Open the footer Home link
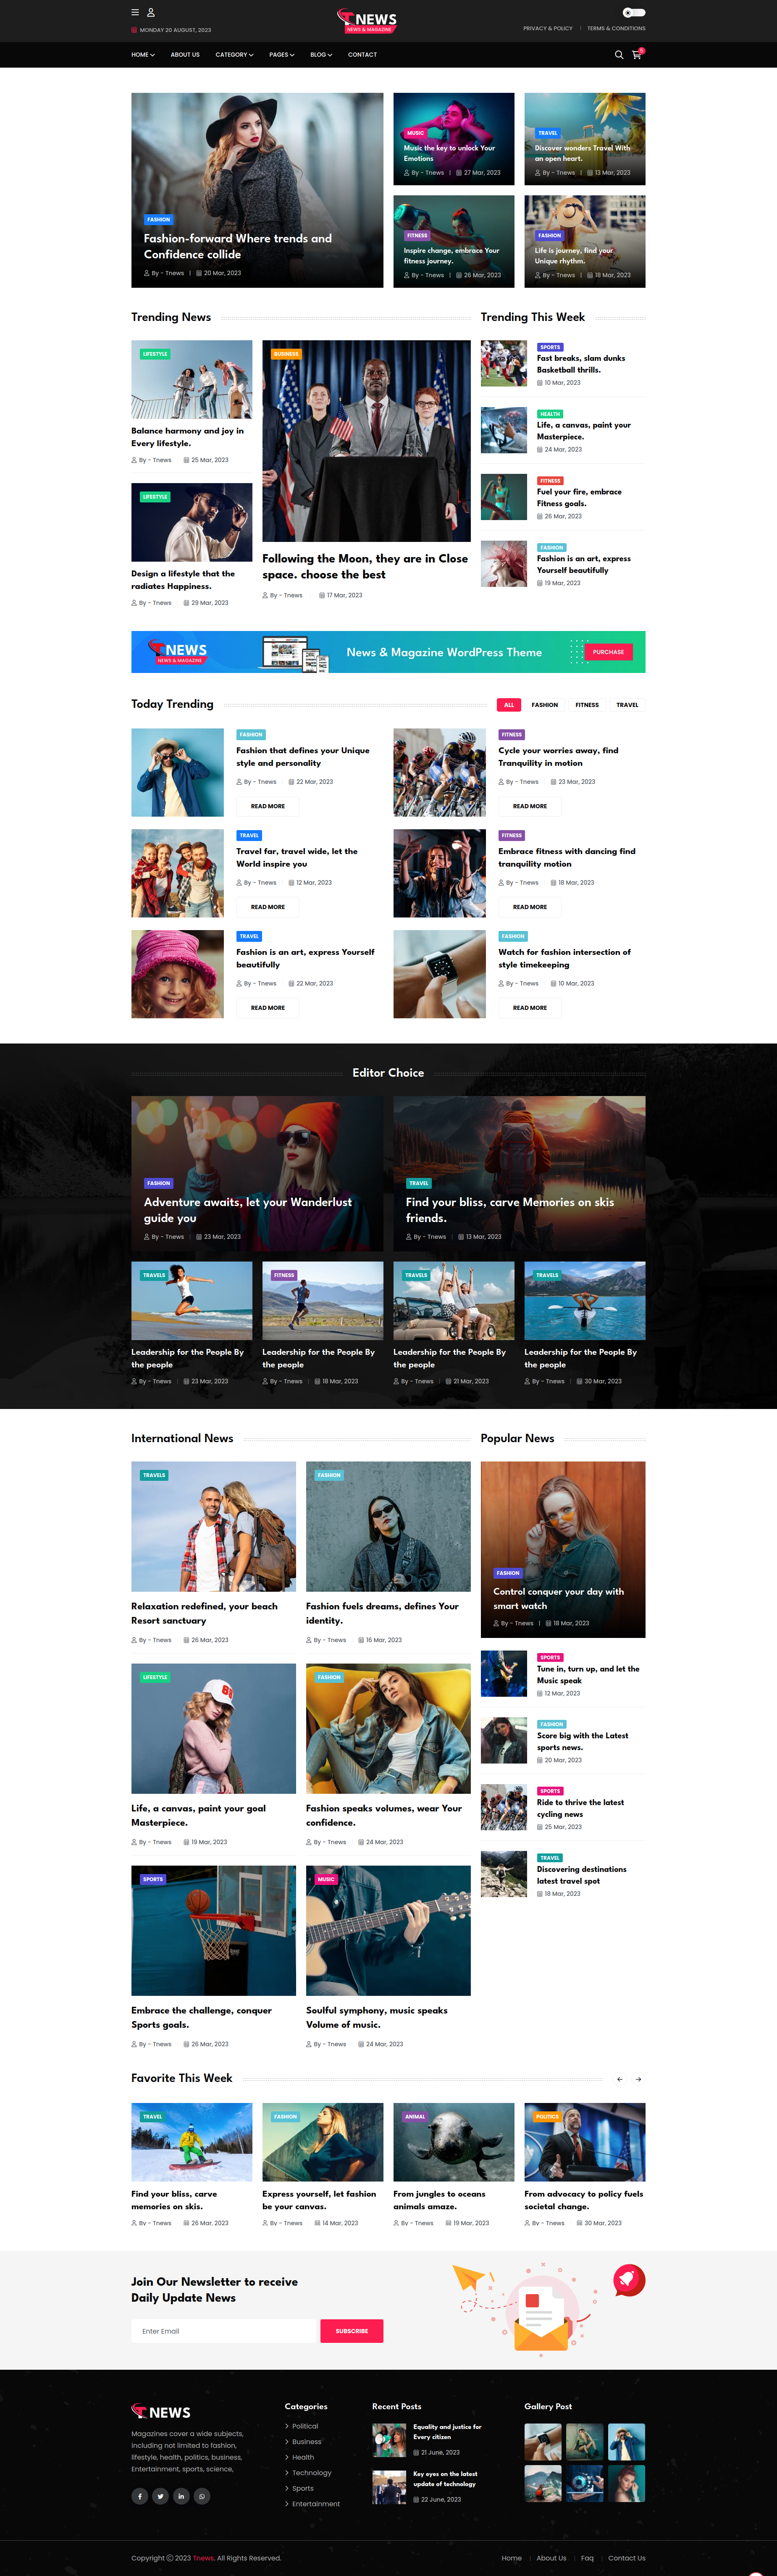This screenshot has height=2576, width=777. point(512,2558)
